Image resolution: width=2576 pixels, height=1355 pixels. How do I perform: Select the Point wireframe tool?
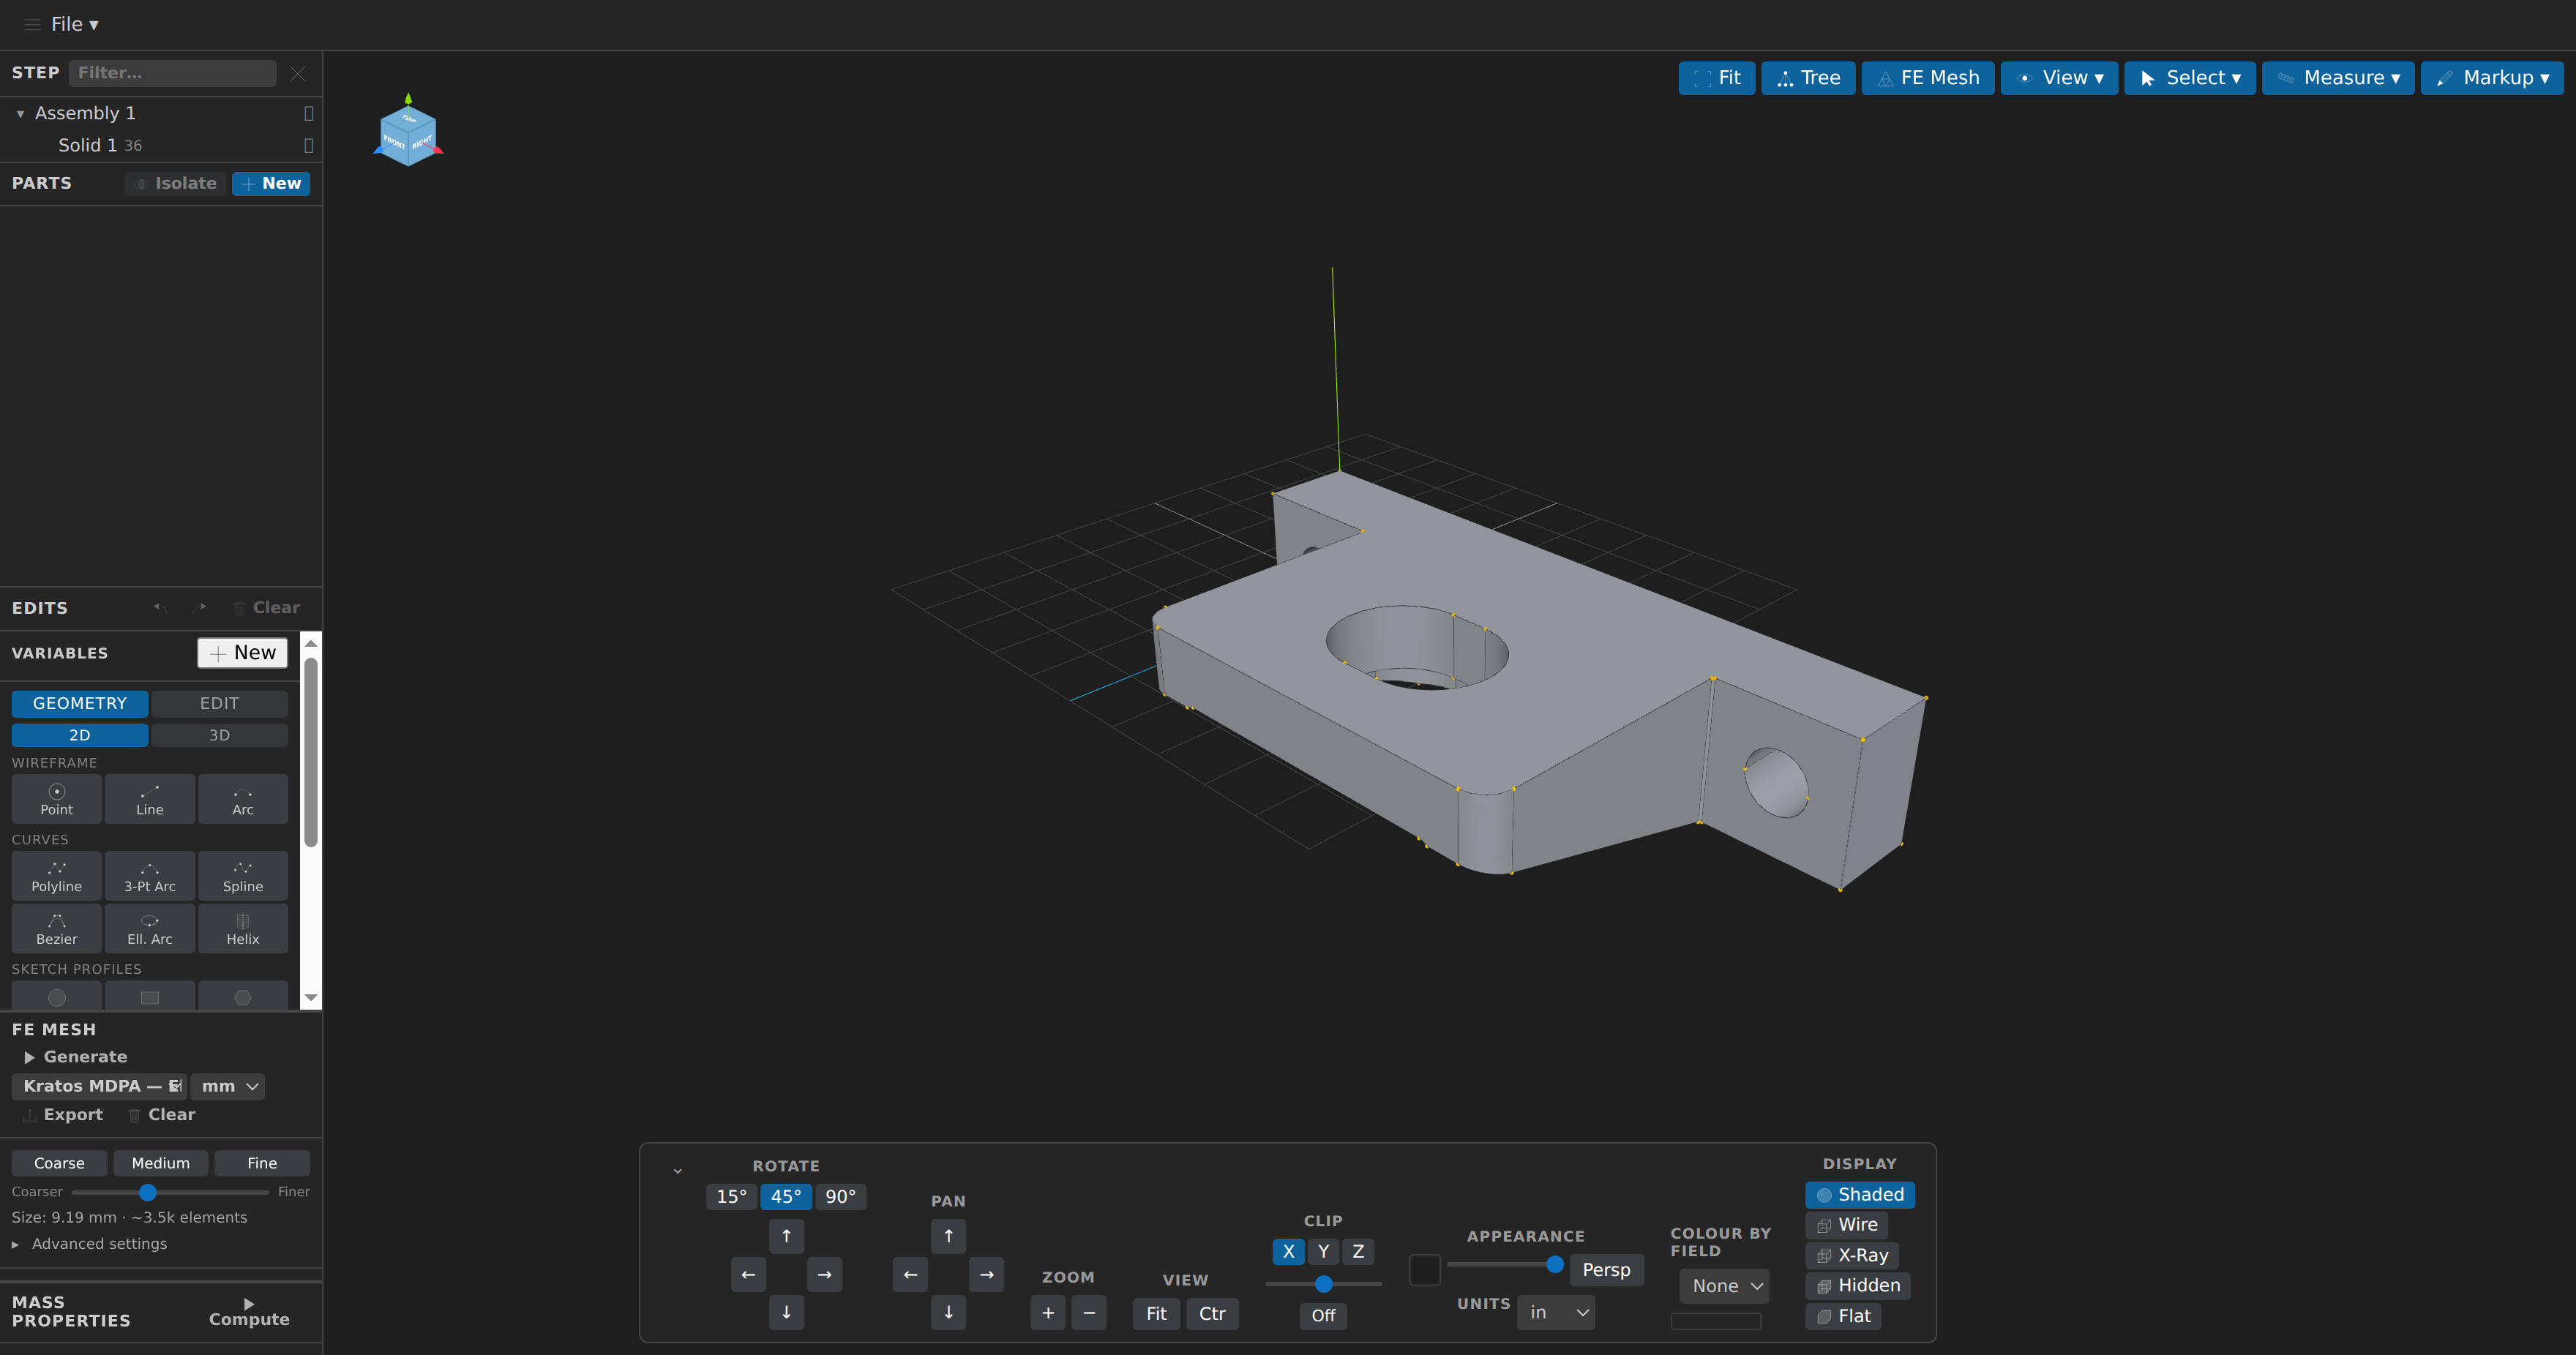56,799
